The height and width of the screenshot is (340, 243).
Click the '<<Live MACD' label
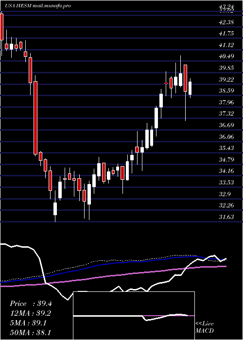point(205,327)
